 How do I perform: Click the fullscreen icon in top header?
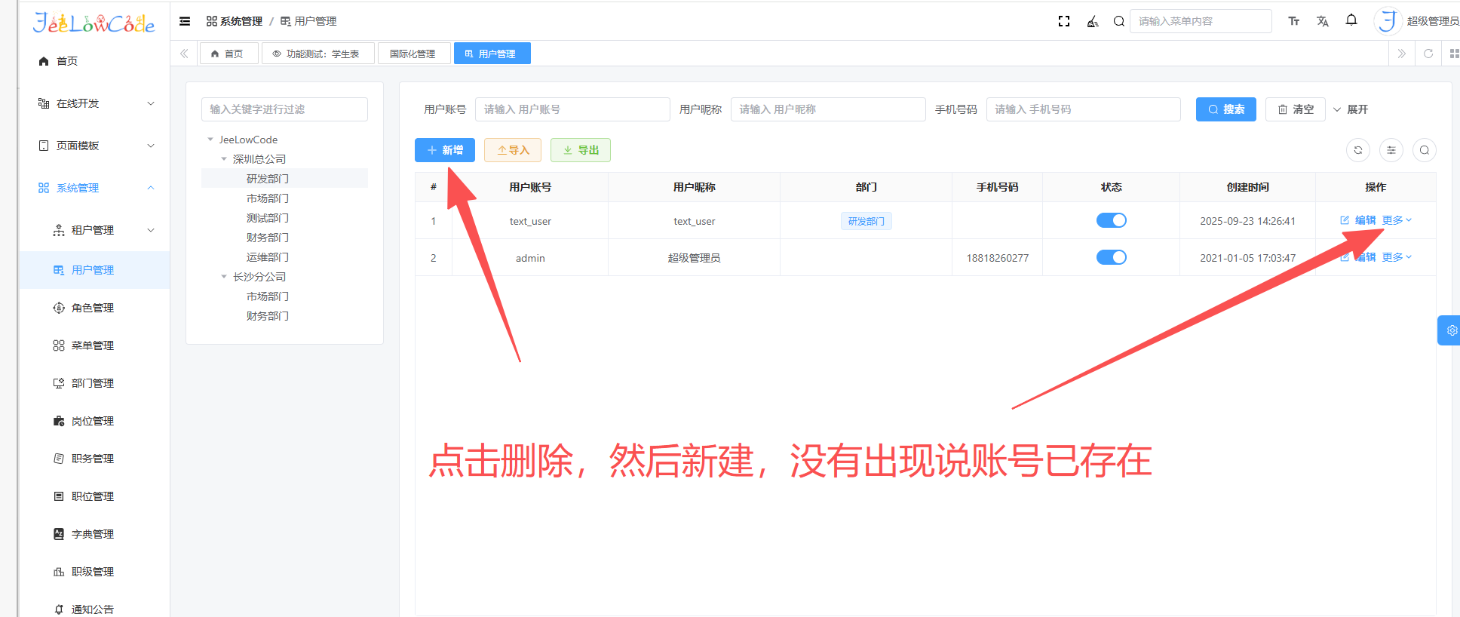pos(1064,21)
